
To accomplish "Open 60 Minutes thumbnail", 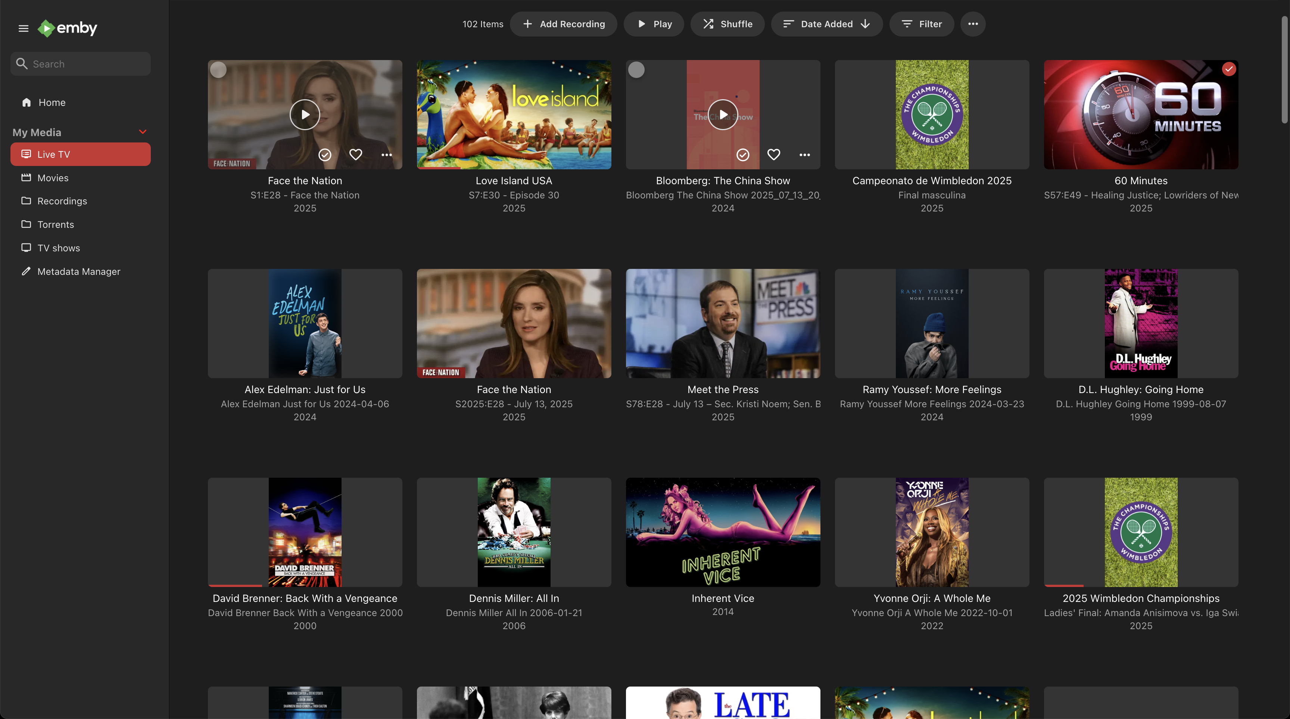I will [x=1141, y=114].
